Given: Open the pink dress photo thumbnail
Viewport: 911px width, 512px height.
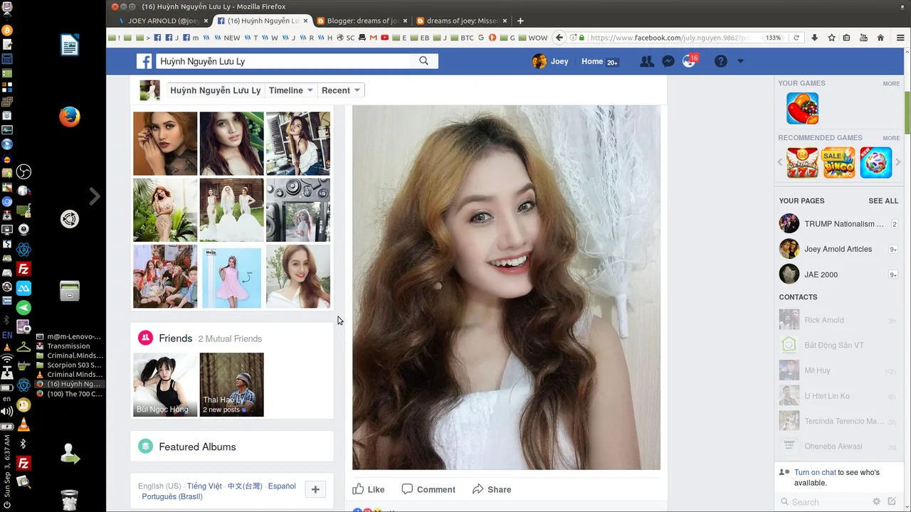Looking at the screenshot, I should (231, 277).
